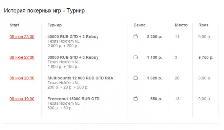This screenshot has height=130, width=224.
Task: Select 40000 RUB GTD + 3 Rebuy tournament name
Action: [x=73, y=37]
